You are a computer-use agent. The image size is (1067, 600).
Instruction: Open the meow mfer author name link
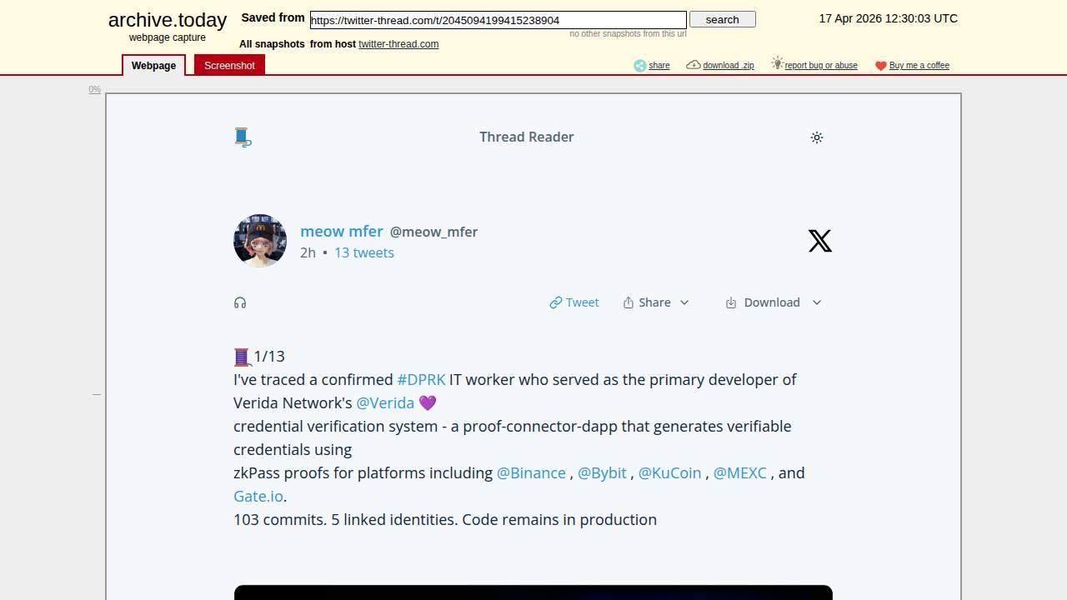click(342, 231)
